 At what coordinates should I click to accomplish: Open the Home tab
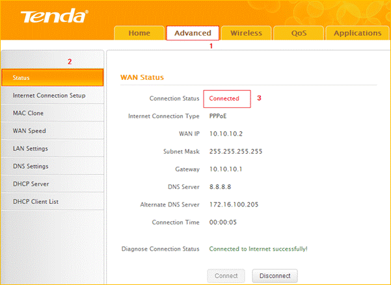tap(139, 33)
